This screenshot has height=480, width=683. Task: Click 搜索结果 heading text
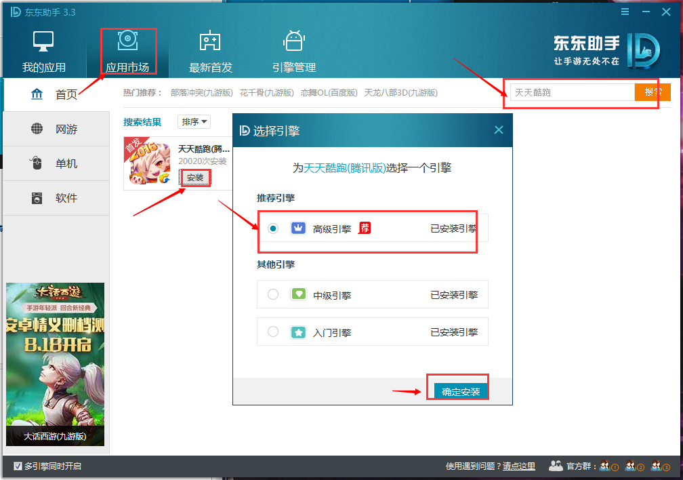[x=142, y=122]
